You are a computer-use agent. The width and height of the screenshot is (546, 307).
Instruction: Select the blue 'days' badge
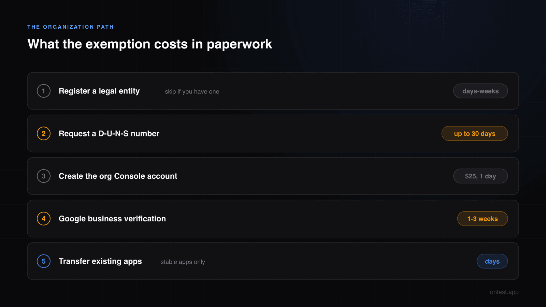pos(492,261)
